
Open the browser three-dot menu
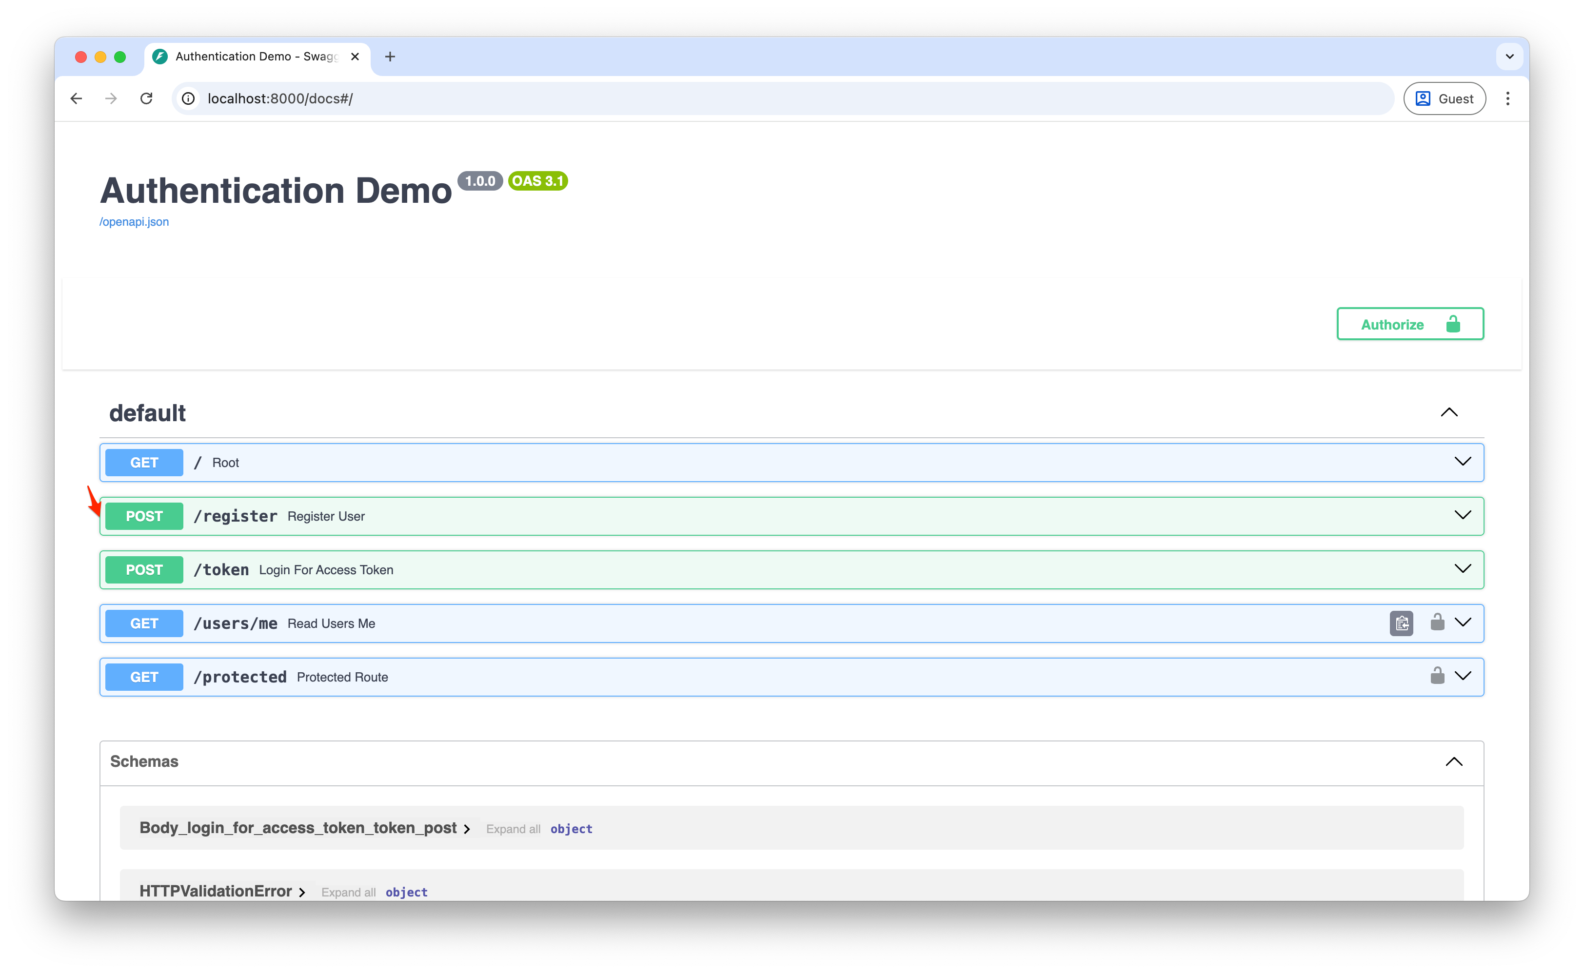tap(1508, 98)
